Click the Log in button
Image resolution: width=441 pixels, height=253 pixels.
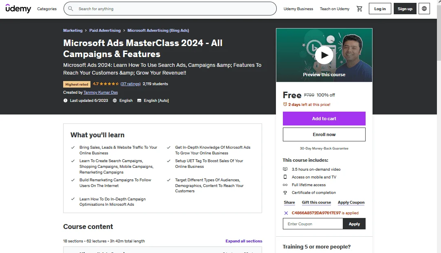click(380, 9)
